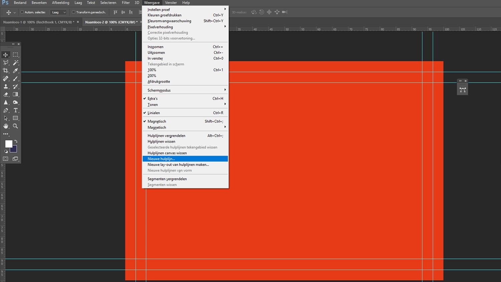
Task: Select the Rectangular Marquee tool
Action: (15, 55)
